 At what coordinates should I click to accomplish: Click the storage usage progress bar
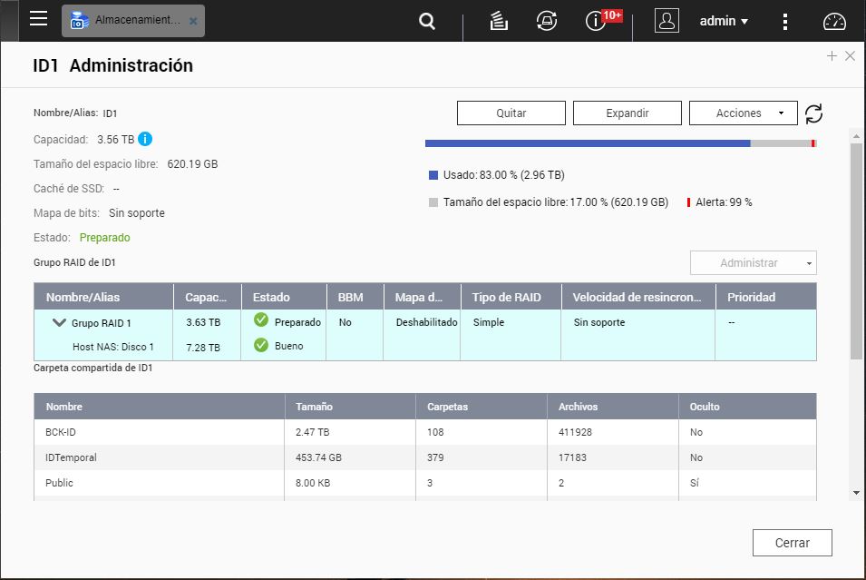click(x=620, y=143)
